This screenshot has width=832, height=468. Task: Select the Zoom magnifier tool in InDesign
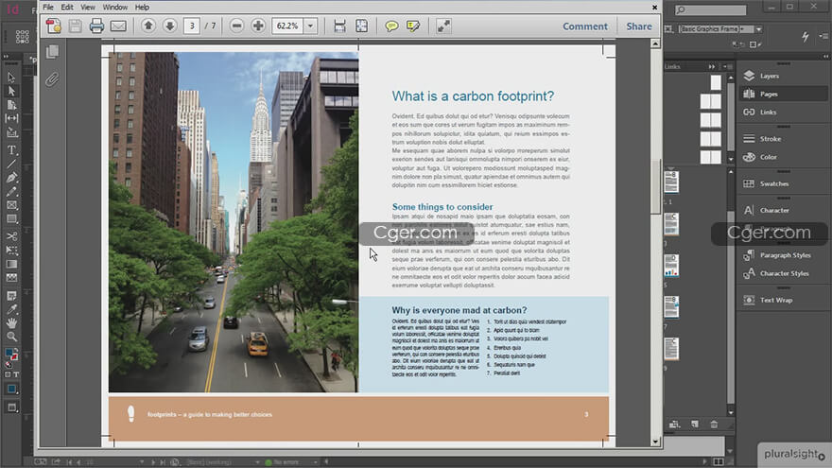click(x=11, y=337)
